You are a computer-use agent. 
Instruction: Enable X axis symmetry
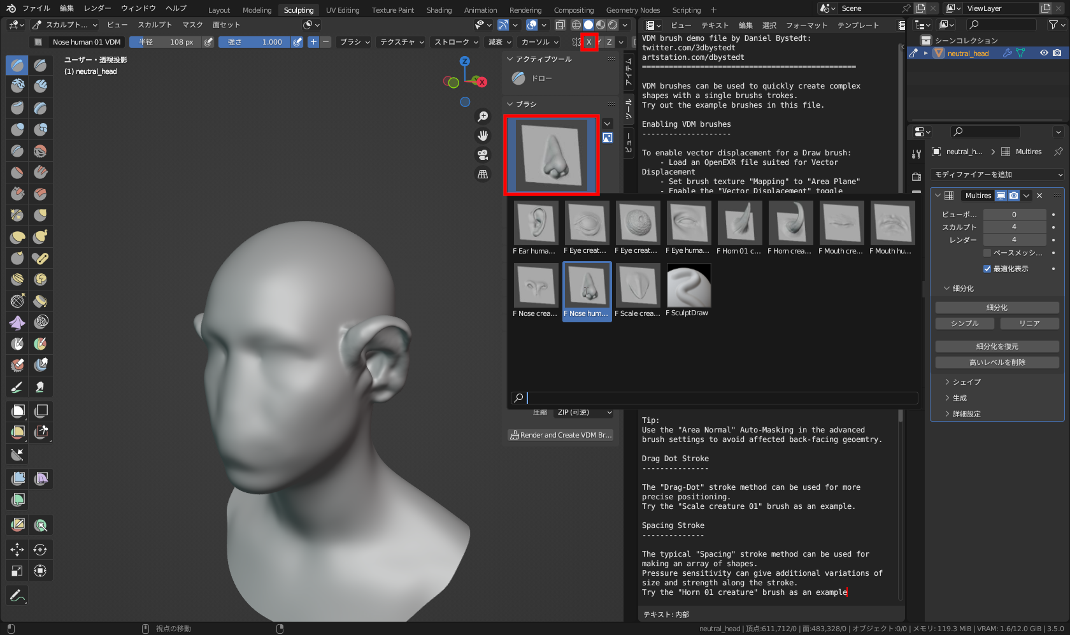589,42
